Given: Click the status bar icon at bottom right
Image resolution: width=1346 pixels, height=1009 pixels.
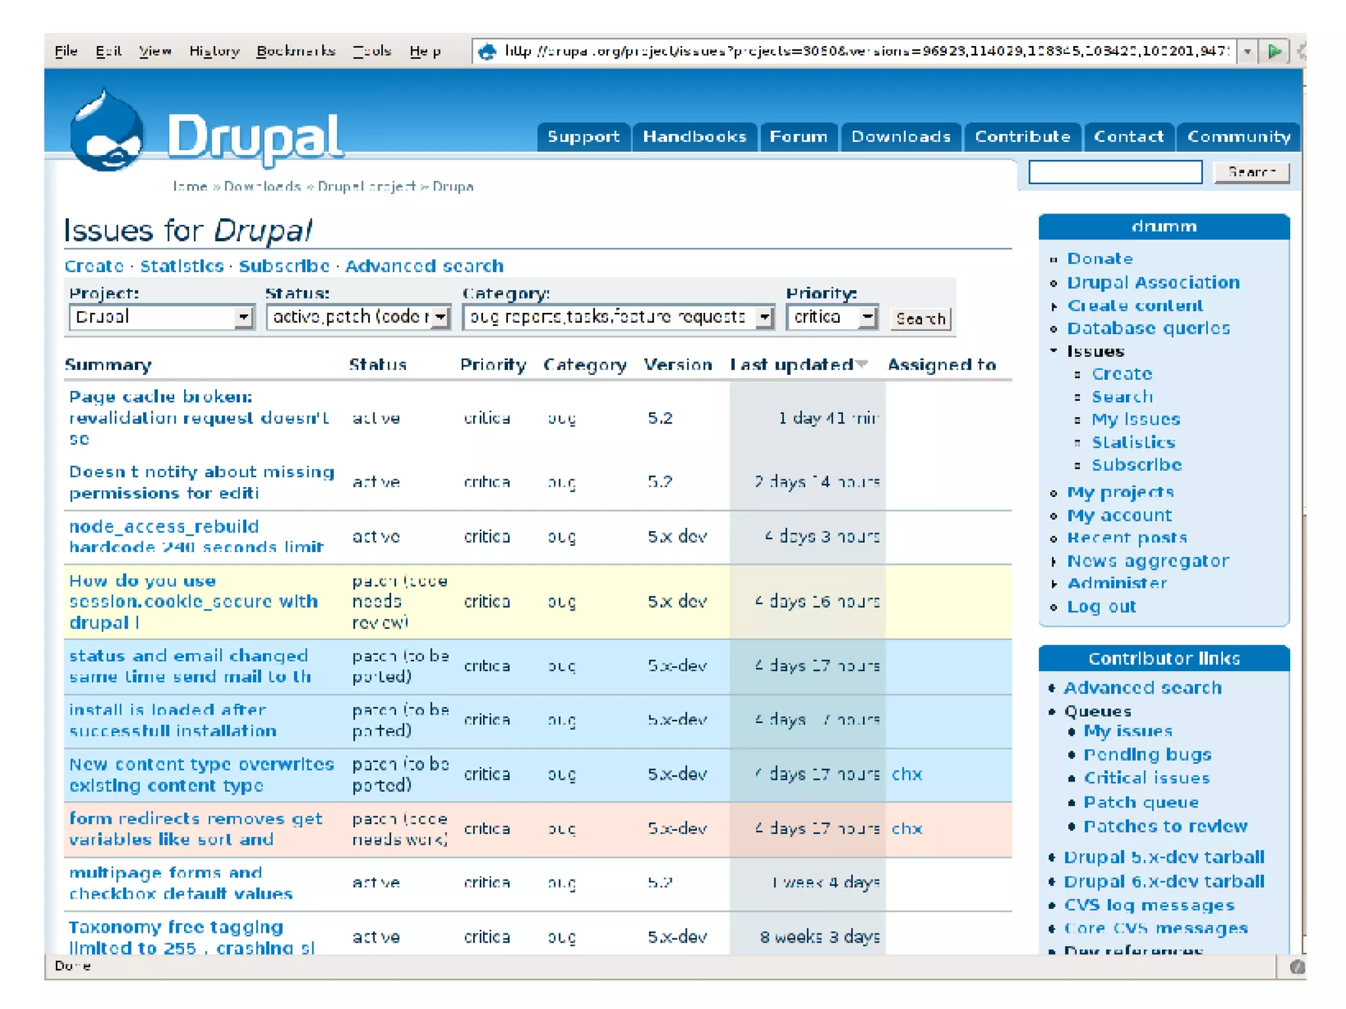Looking at the screenshot, I should tap(1297, 966).
